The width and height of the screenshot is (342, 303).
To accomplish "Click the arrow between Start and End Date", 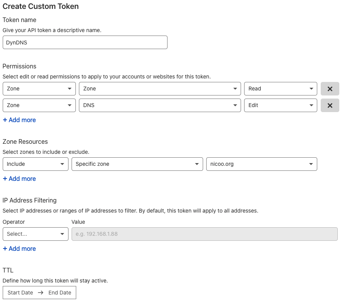I will pyautogui.click(x=41, y=293).
